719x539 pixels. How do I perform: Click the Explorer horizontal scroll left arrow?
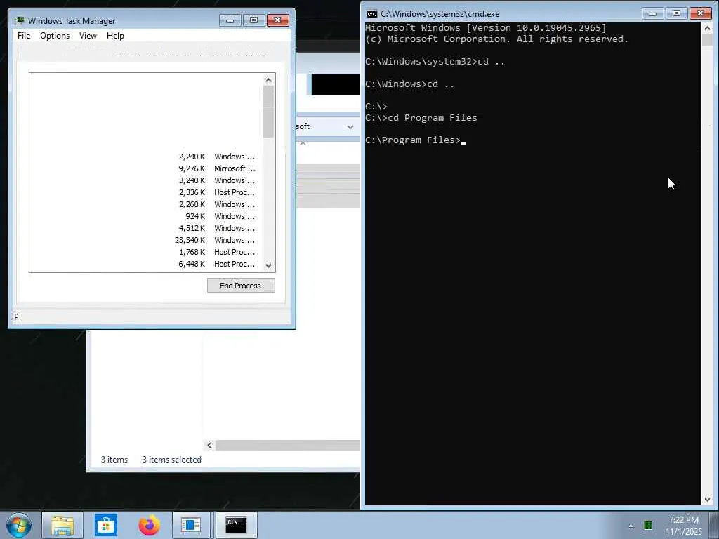pyautogui.click(x=209, y=445)
